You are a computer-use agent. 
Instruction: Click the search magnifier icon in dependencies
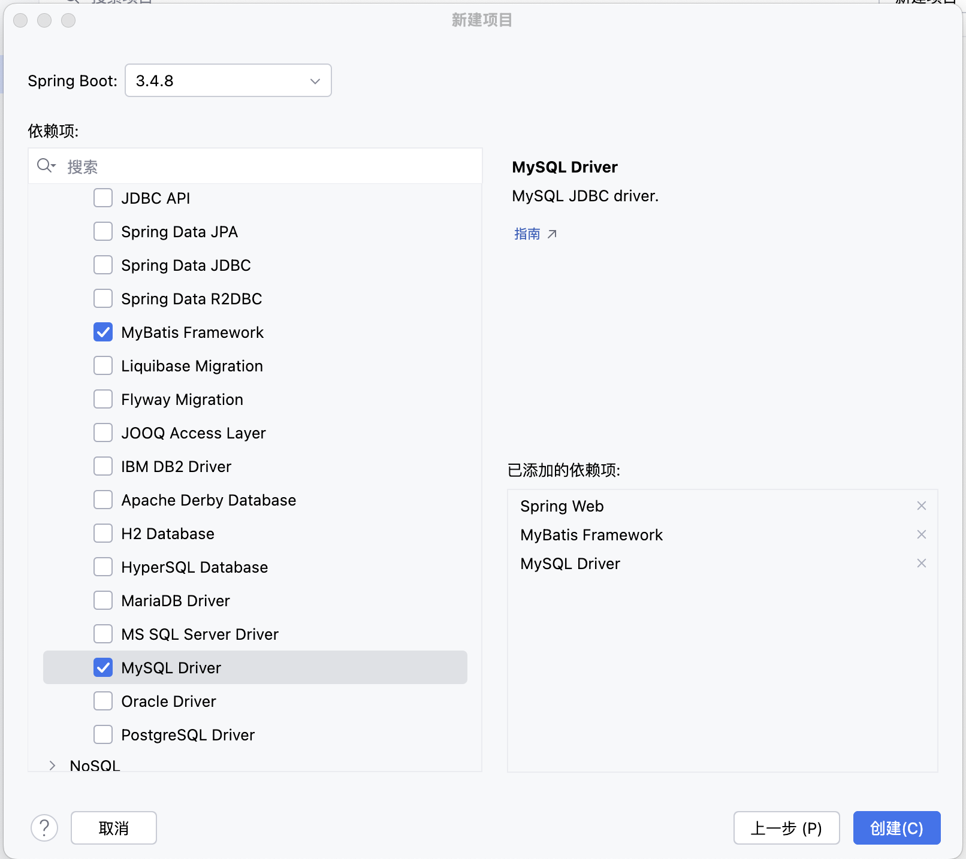46,166
